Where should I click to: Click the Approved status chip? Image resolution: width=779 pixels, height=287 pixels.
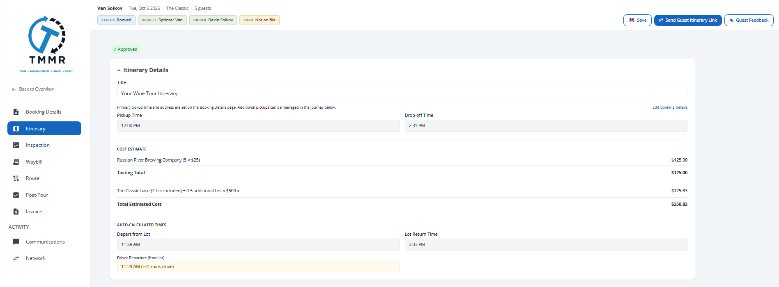pos(125,49)
